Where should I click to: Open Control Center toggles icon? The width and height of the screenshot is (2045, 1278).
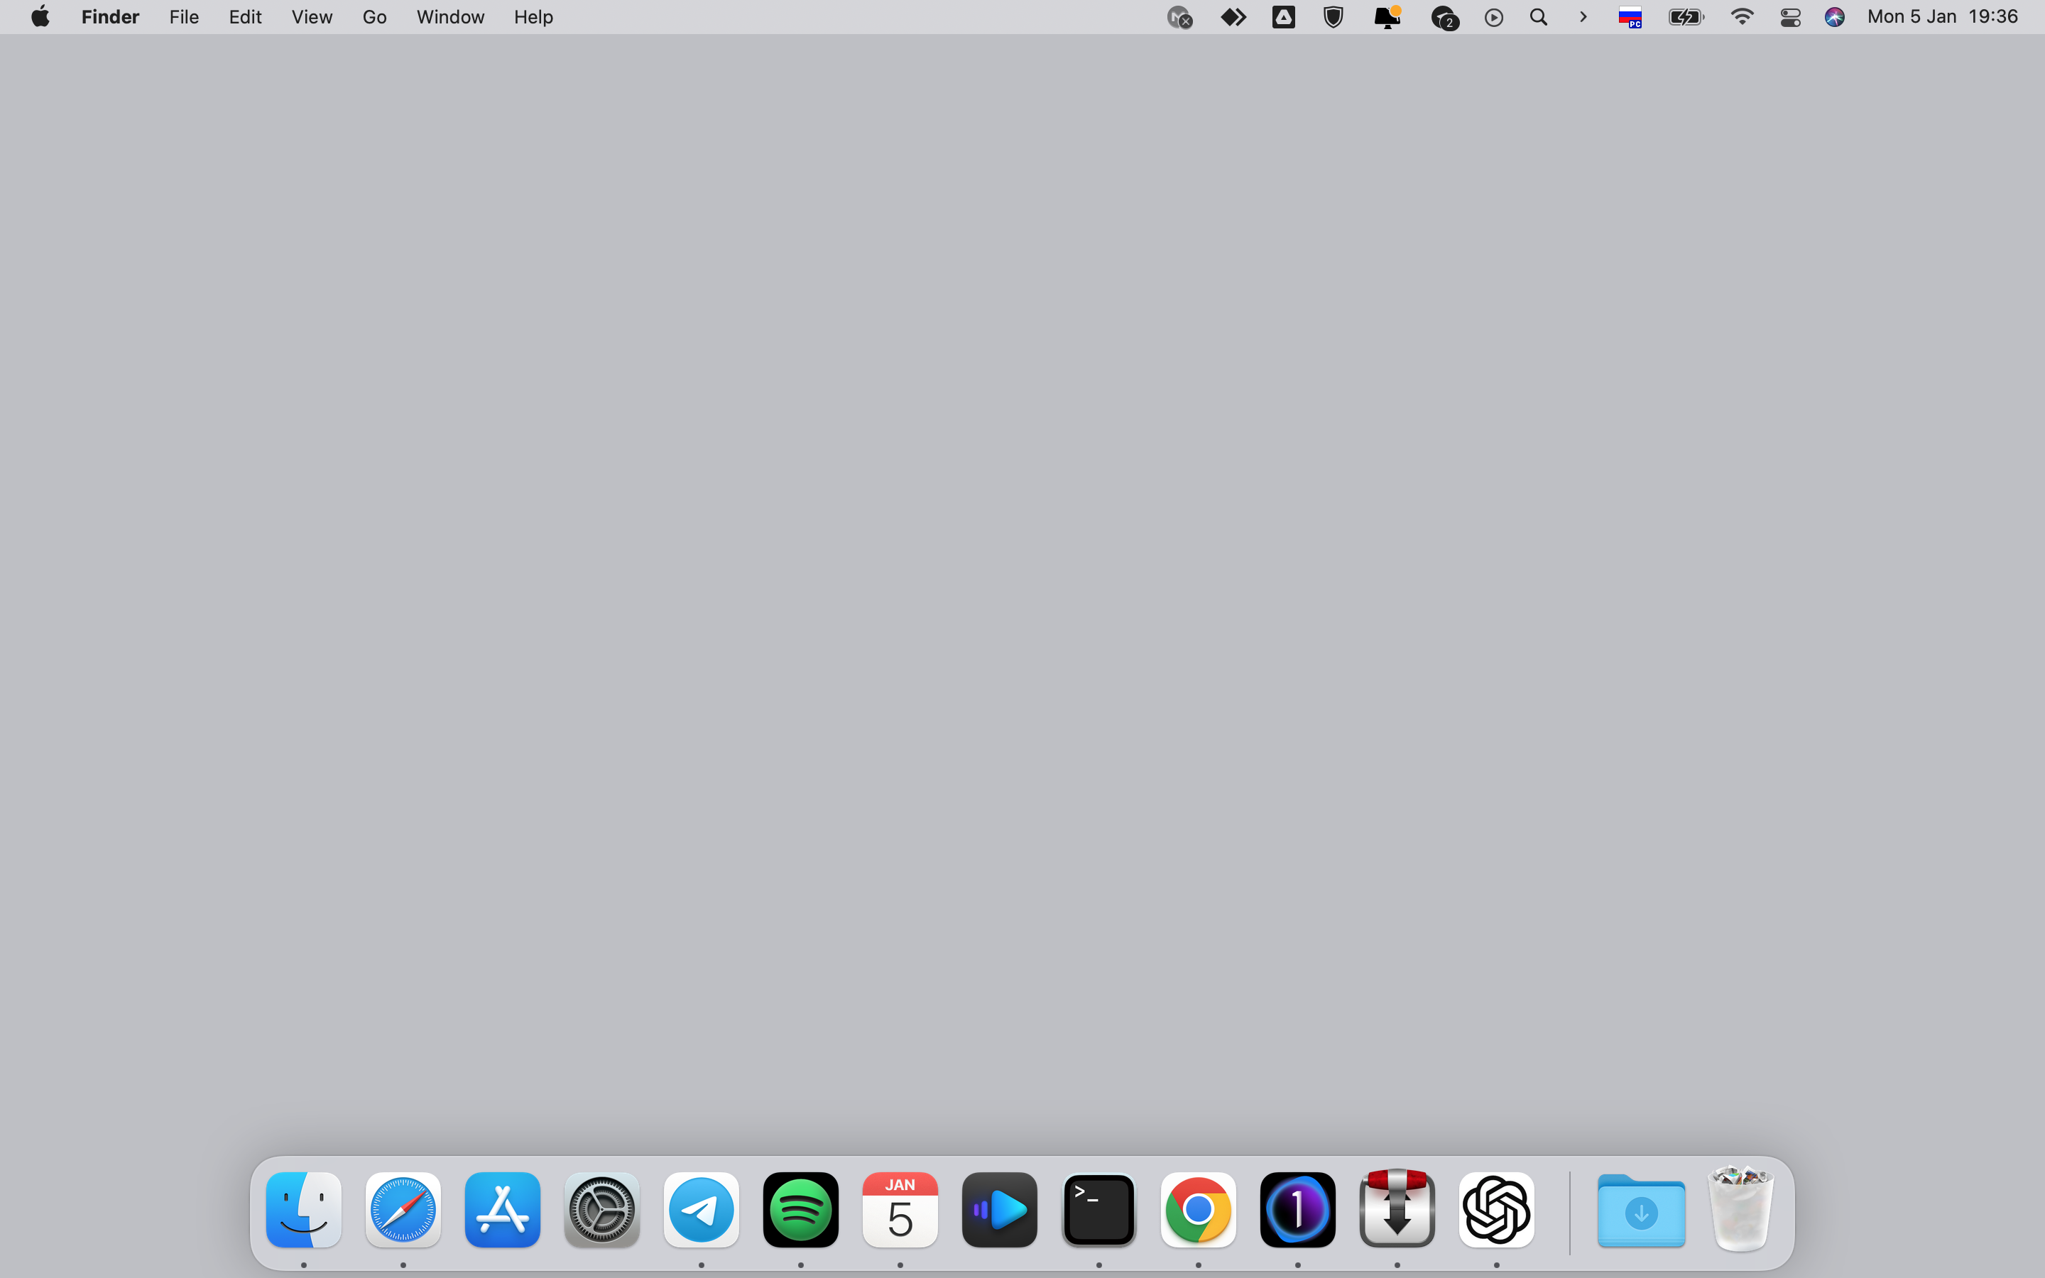tap(1790, 17)
